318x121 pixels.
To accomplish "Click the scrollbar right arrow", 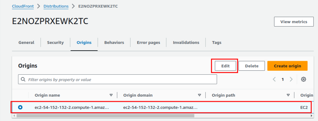I will [x=311, y=116].
